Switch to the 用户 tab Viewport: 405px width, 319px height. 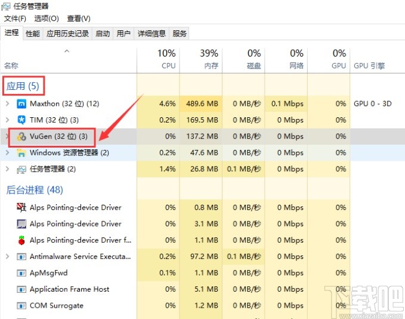click(x=123, y=34)
